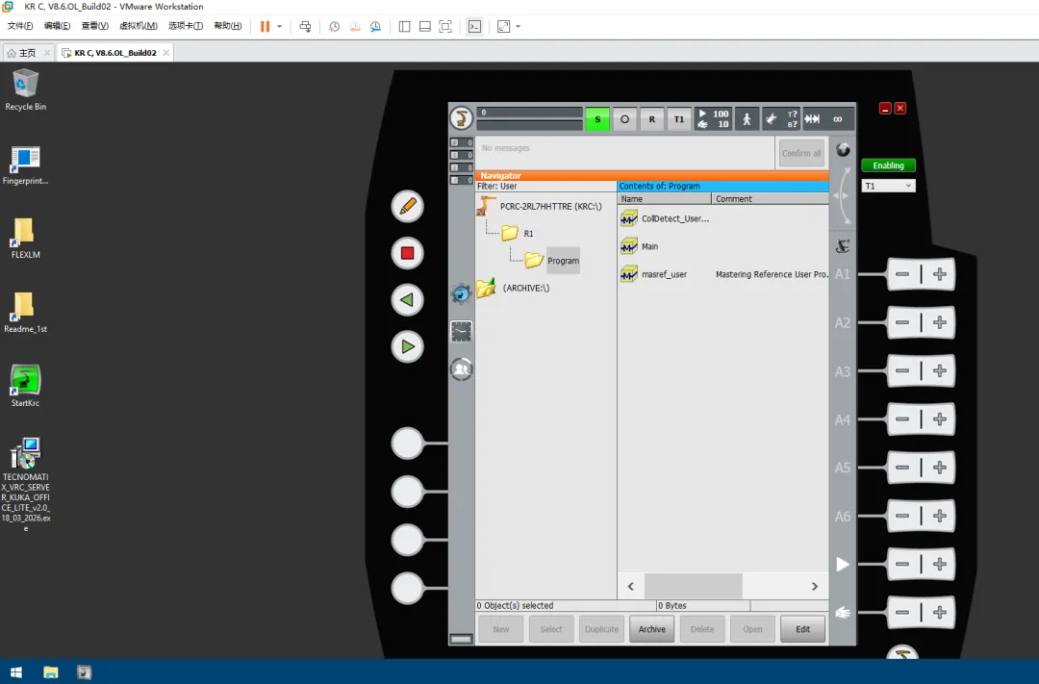Screen dimensions: 1039x684
Task: Switch to the 主页 home tab
Action: (27, 52)
